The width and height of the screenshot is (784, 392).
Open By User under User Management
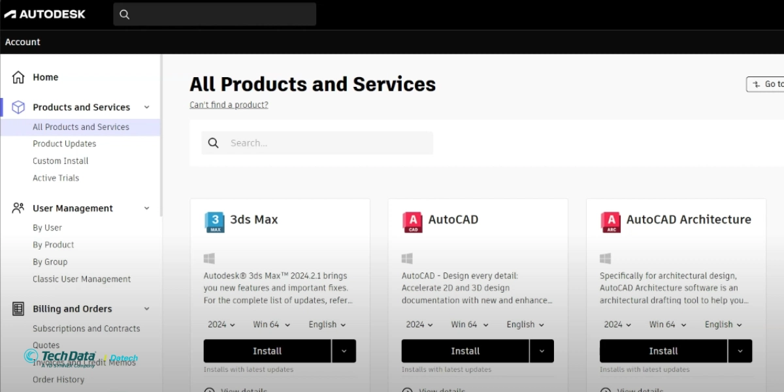pyautogui.click(x=48, y=227)
